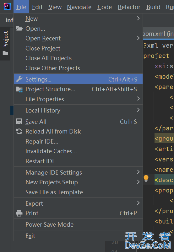This screenshot has height=252, width=174.
Task: Click the floppy disk Save All icon
Action: pyautogui.click(x=19, y=122)
